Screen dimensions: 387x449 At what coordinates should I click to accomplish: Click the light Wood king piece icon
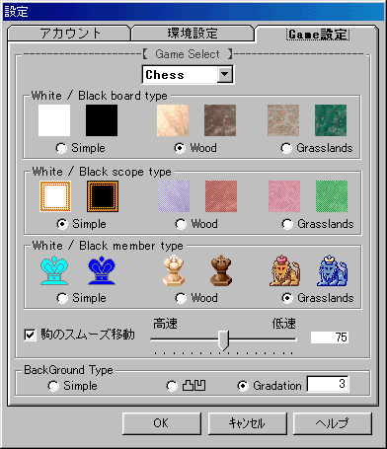coord(174,270)
